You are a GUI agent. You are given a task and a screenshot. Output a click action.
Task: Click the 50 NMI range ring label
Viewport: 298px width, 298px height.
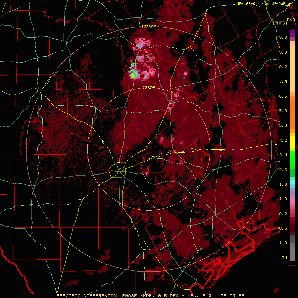(x=149, y=87)
